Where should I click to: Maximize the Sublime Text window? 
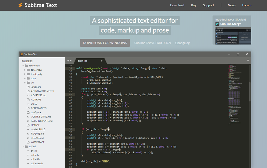click(x=238, y=54)
